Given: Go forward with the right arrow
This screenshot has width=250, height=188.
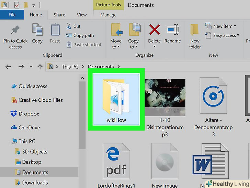Looking at the screenshot, I should 21,67.
